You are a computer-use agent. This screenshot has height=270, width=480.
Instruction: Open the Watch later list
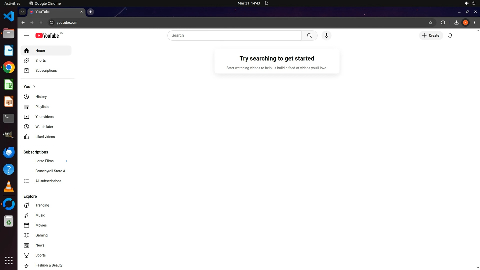pyautogui.click(x=44, y=127)
